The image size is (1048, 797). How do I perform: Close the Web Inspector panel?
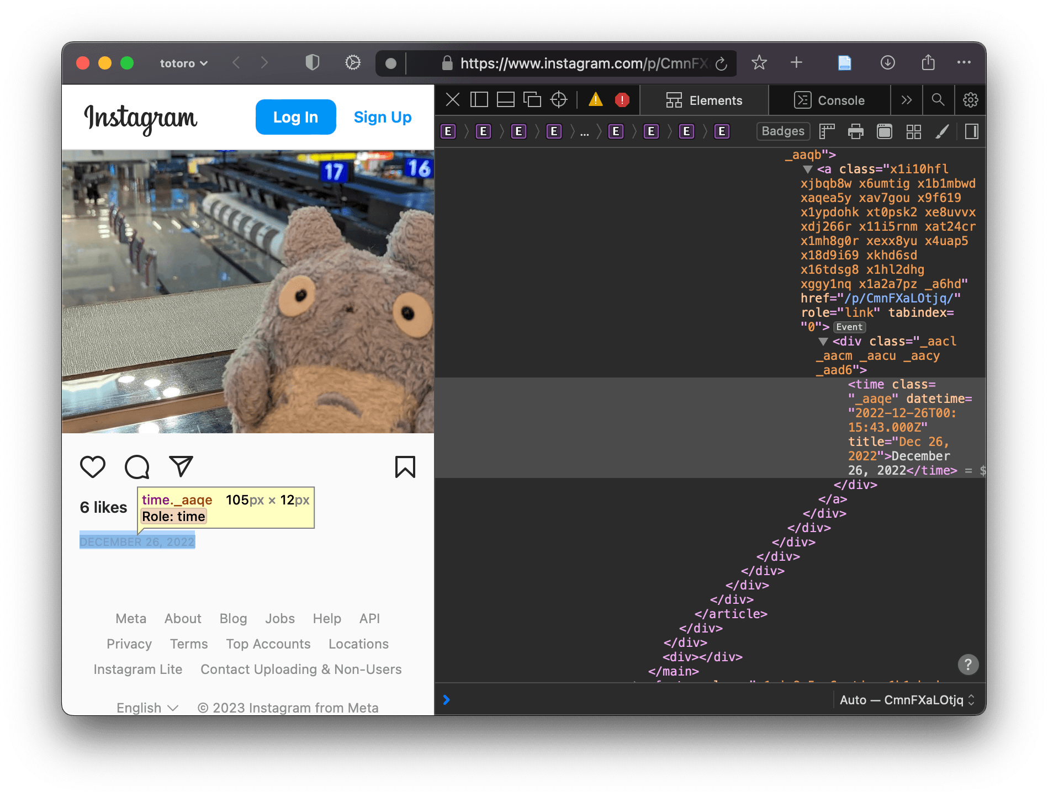(453, 100)
